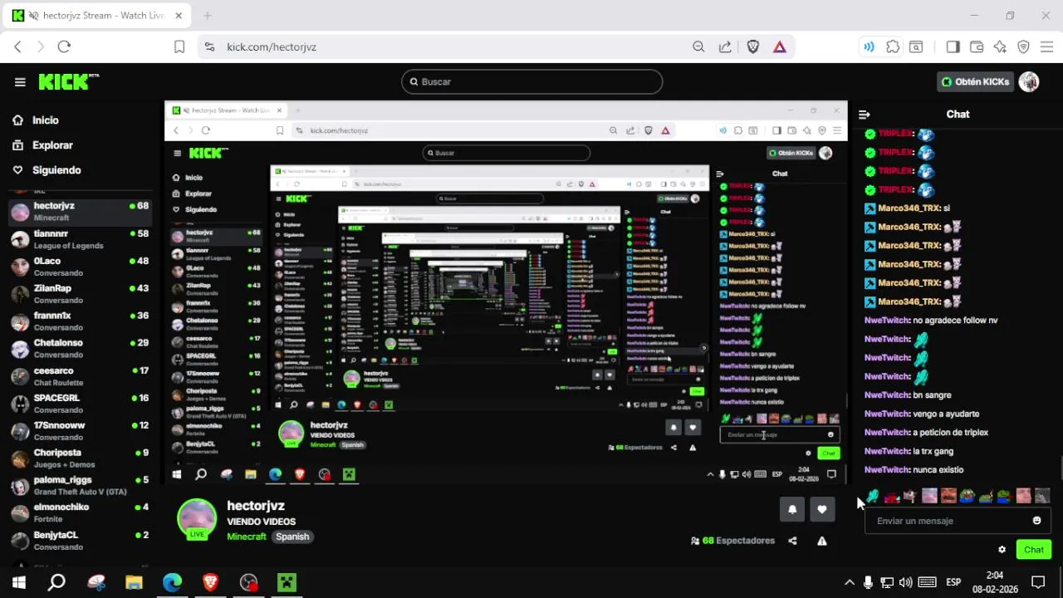Open ceesarco Chat Roulette channel
This screenshot has height=598, width=1063.
[x=80, y=376]
